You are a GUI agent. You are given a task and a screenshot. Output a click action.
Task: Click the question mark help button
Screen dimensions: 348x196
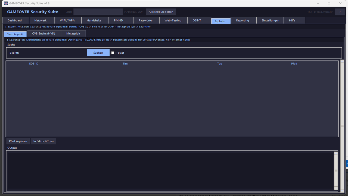(340, 12)
